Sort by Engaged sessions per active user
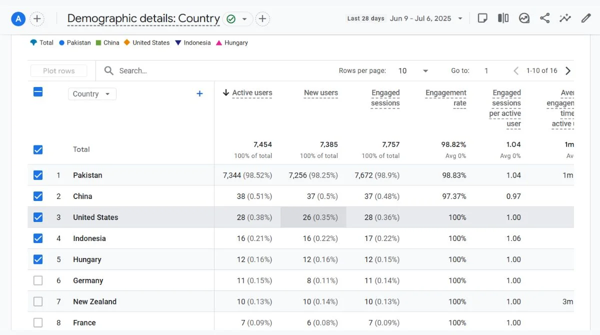 pos(505,108)
